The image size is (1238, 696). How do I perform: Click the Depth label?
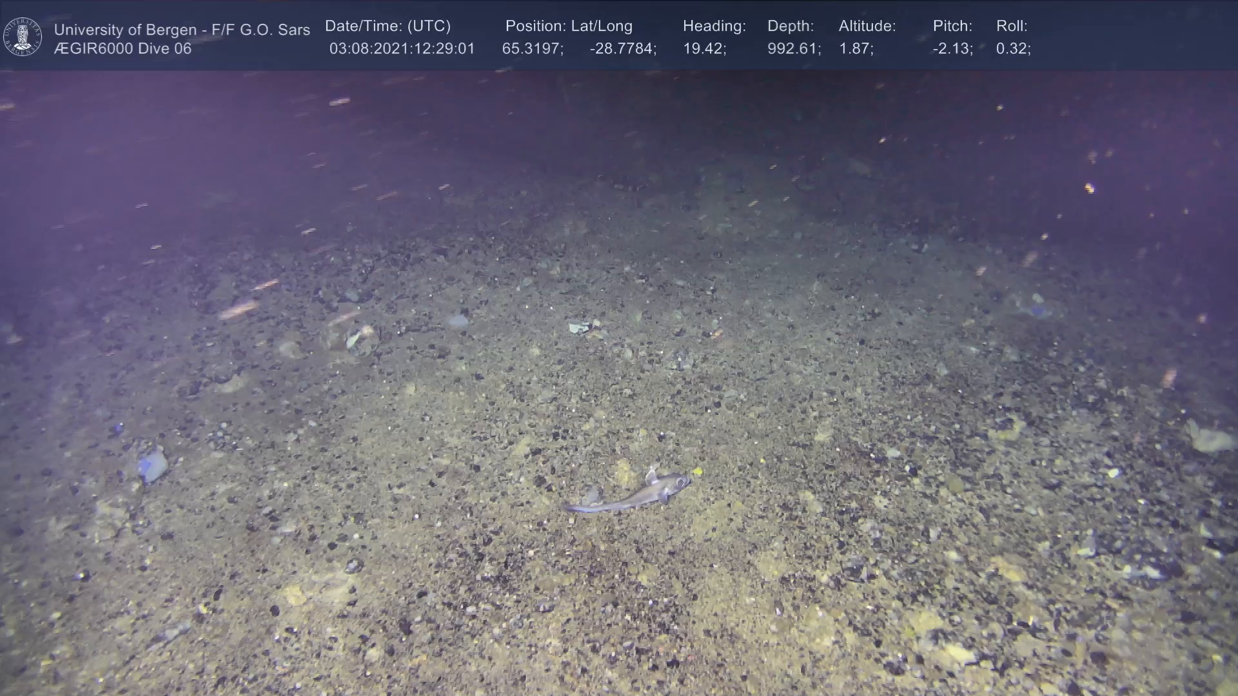[791, 26]
